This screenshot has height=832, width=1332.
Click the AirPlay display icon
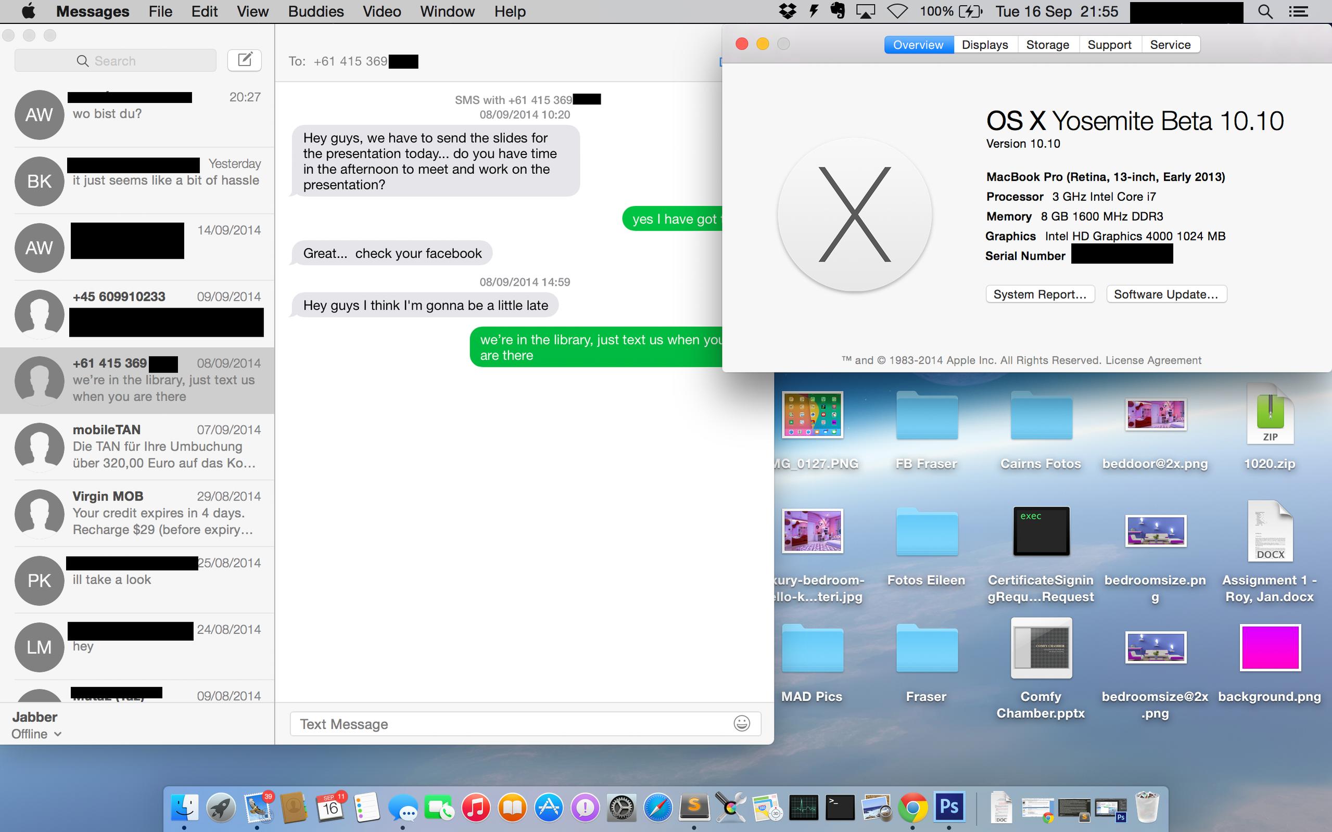click(x=865, y=11)
